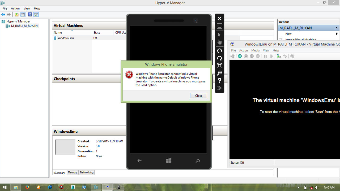Sort by Name column header
The width and height of the screenshot is (340, 191).
pos(72,32)
